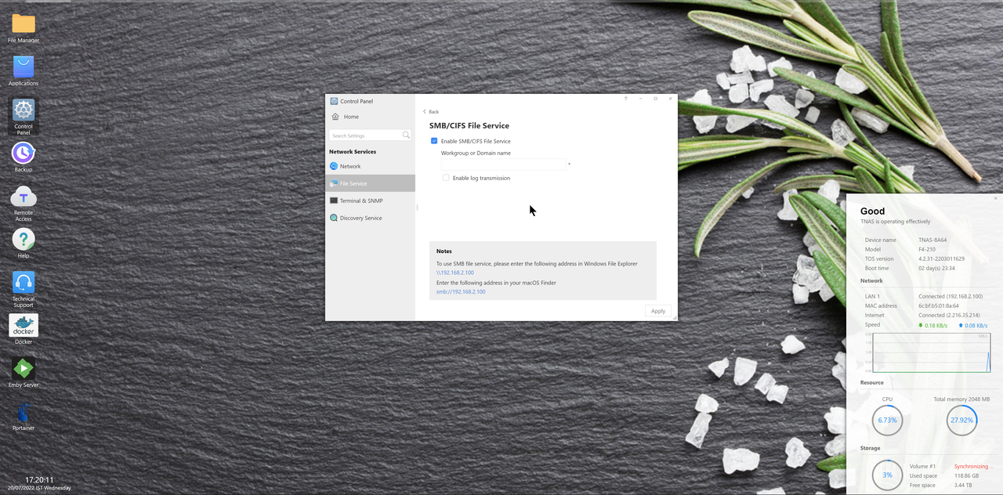
Task: Click the red Synchronizing volume status
Action: point(972,466)
